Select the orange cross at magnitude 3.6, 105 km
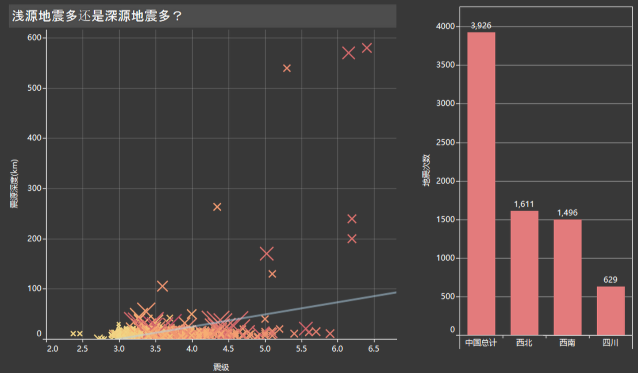Viewport: 638px width, 373px height. point(162,286)
